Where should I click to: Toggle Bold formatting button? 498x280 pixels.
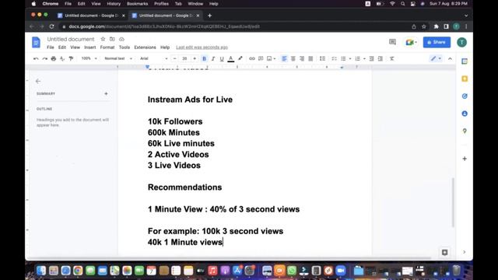click(204, 58)
